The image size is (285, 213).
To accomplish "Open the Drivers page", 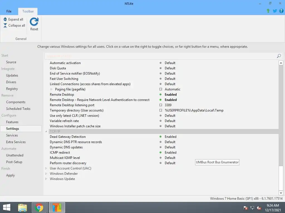I will [11, 82].
